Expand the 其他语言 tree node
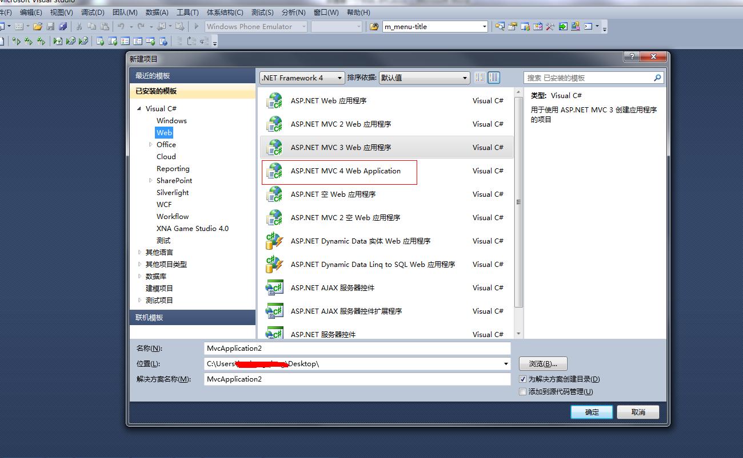The height and width of the screenshot is (458, 743). pyautogui.click(x=139, y=253)
